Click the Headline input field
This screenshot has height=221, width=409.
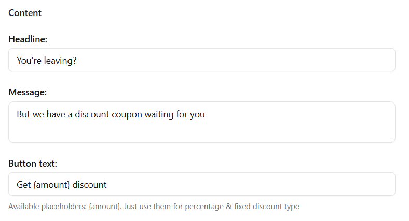click(x=201, y=60)
